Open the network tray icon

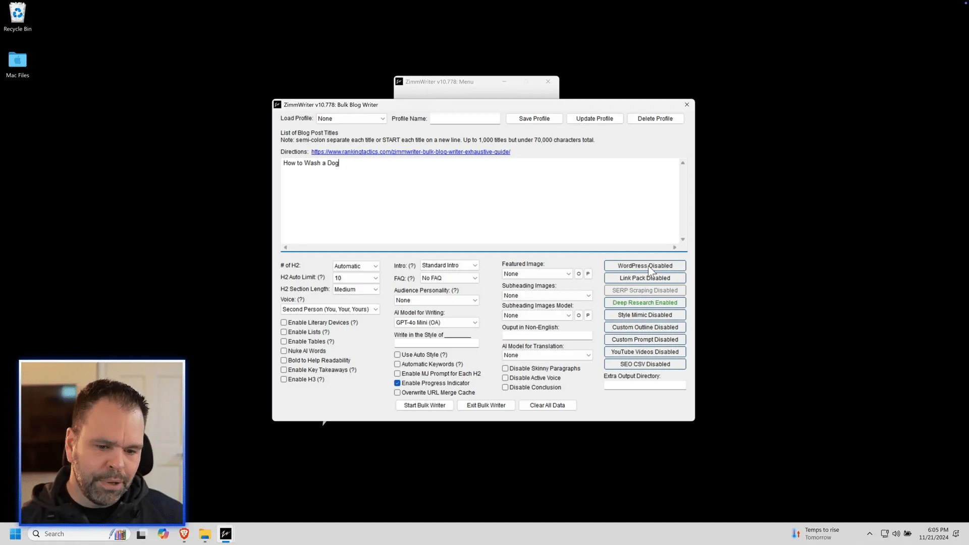(x=885, y=534)
